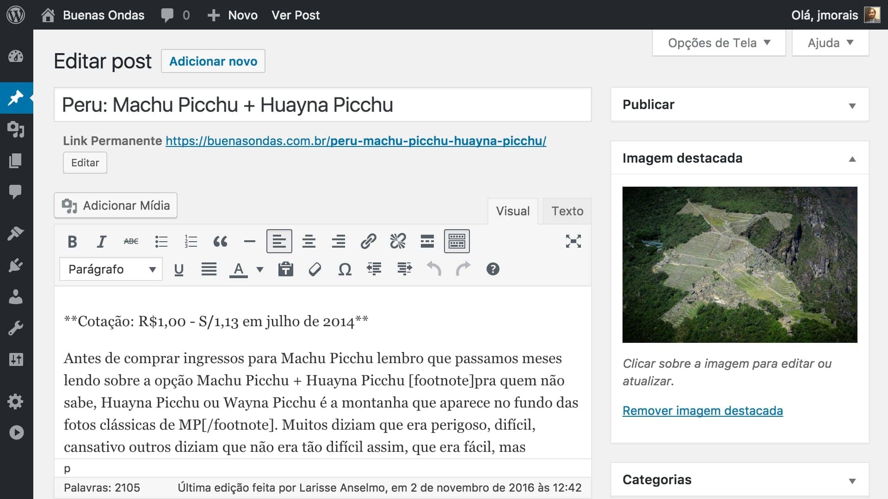
Task: Click the WordPress logo icon
Action: [16, 15]
